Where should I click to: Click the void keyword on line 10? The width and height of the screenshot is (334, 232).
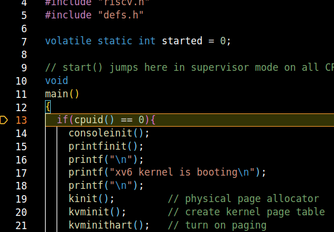(57, 81)
